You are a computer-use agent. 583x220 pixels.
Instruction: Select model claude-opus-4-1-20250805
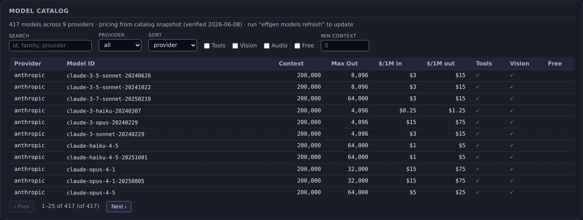point(106,181)
